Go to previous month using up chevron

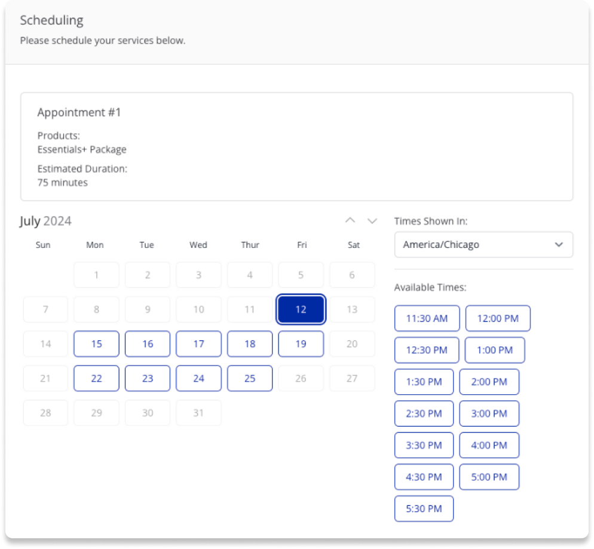click(350, 220)
